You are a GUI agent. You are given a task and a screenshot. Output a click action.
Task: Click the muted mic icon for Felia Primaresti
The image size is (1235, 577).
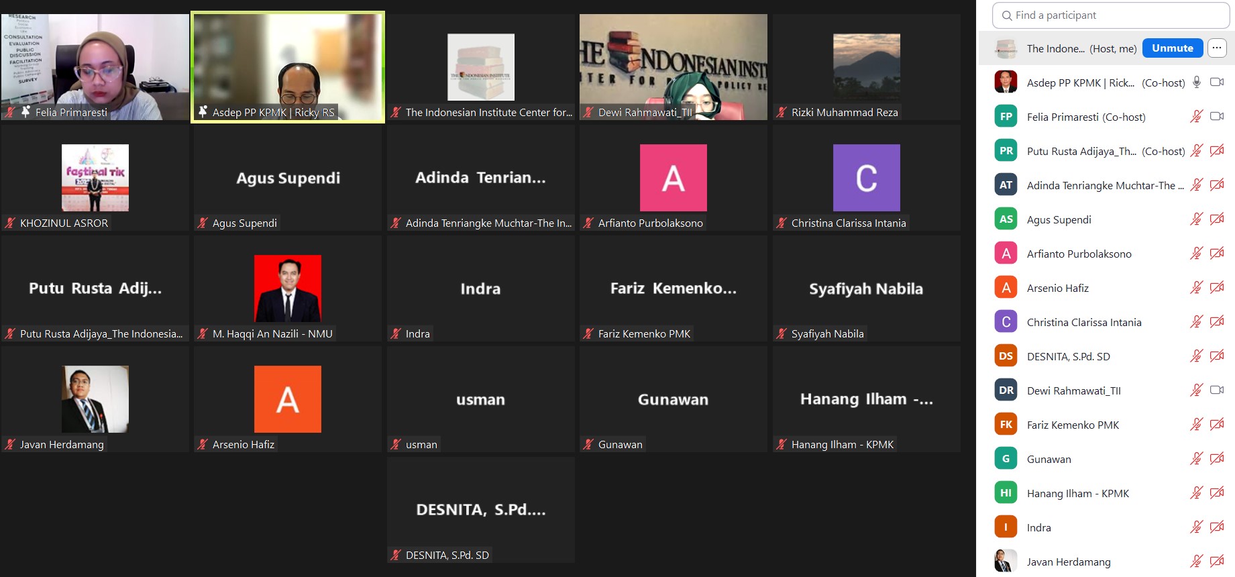1196,117
